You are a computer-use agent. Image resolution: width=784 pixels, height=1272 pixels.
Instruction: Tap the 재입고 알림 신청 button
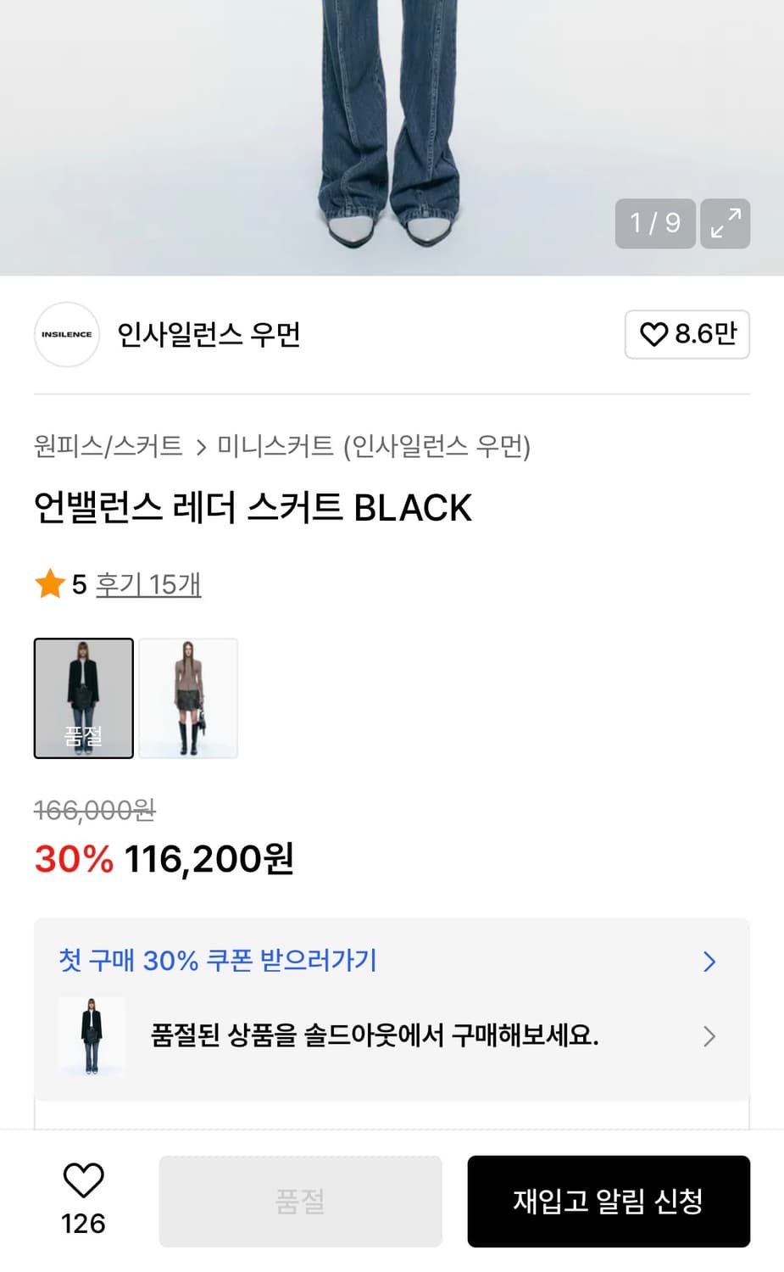point(608,1201)
